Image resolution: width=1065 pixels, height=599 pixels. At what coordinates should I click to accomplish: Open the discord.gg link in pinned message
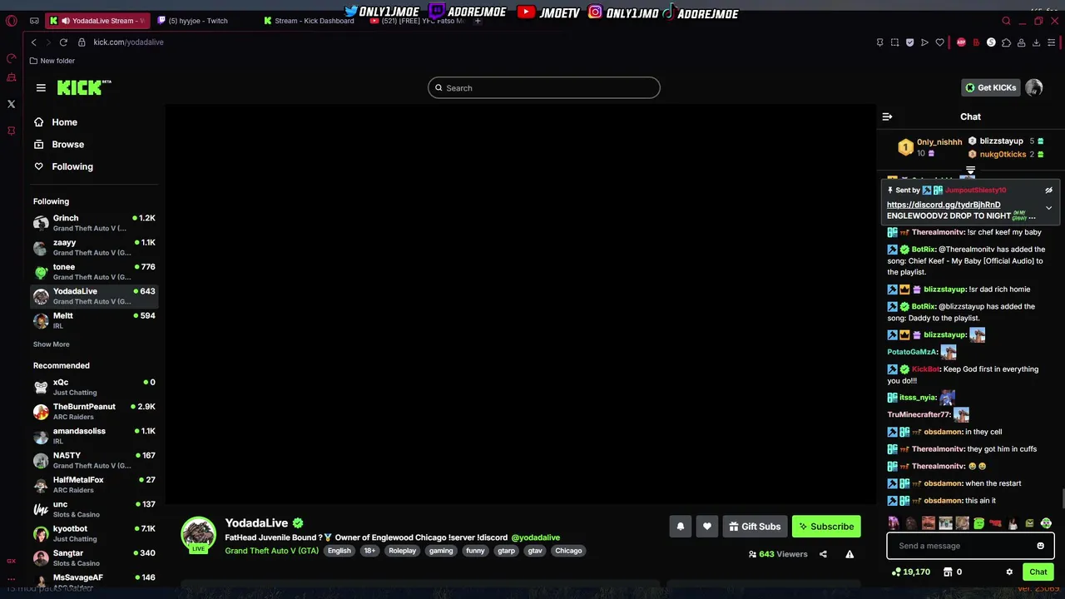[944, 205]
